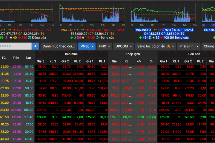Click the stock code search field
This screenshot has width=215, height=143.
tap(16, 46)
